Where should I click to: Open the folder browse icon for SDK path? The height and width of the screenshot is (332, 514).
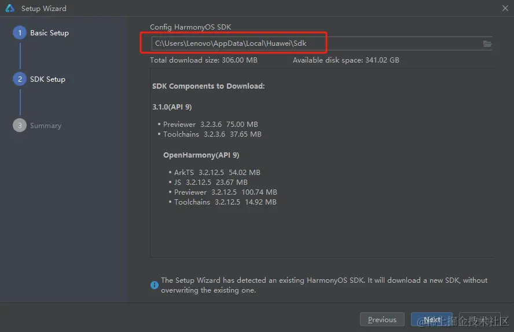[487, 43]
